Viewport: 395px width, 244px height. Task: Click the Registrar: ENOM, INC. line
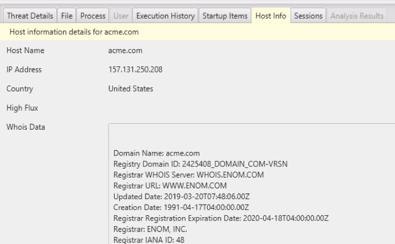pyautogui.click(x=150, y=230)
